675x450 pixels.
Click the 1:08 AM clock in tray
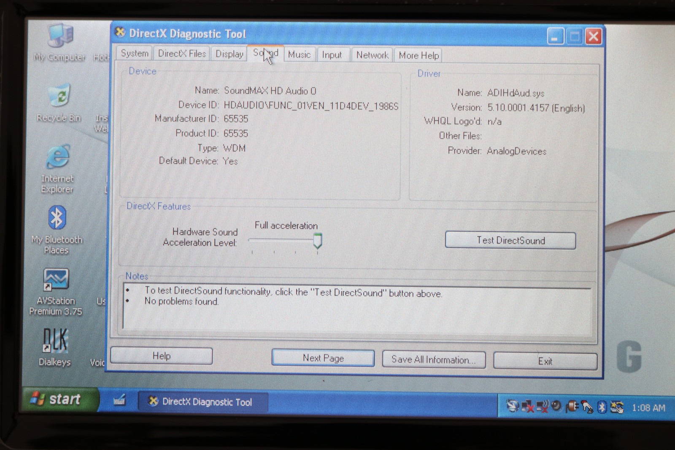coord(648,408)
